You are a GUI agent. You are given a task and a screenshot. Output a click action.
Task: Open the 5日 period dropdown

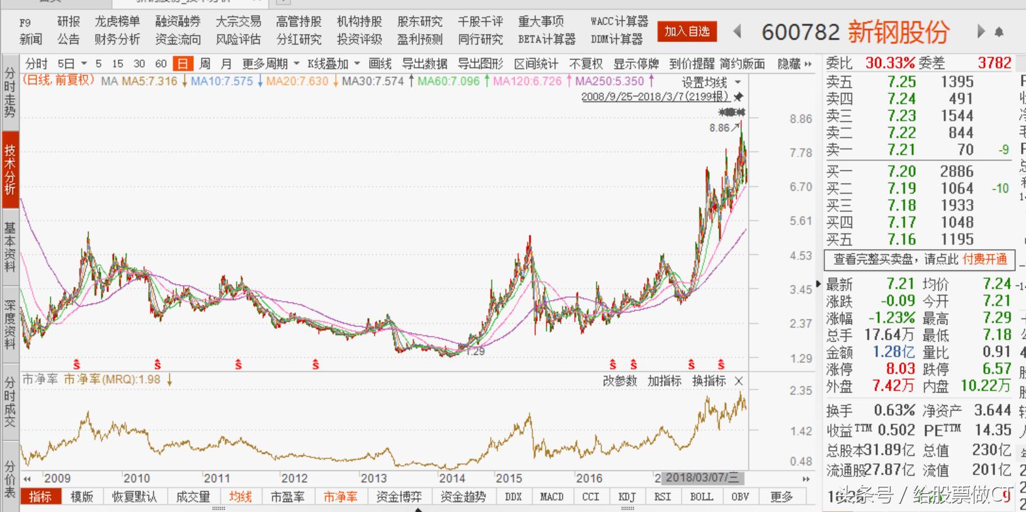72,64
